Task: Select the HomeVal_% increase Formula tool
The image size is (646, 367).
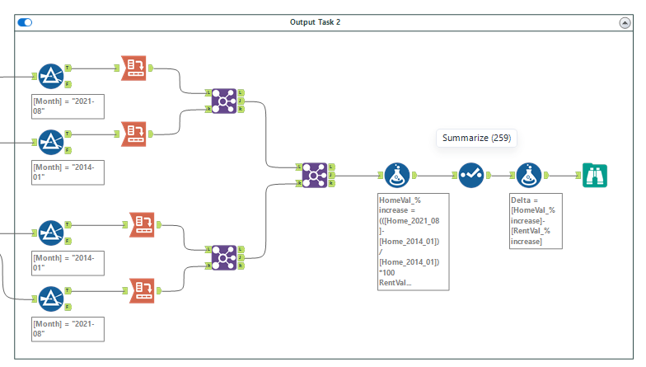Action: pyautogui.click(x=397, y=175)
